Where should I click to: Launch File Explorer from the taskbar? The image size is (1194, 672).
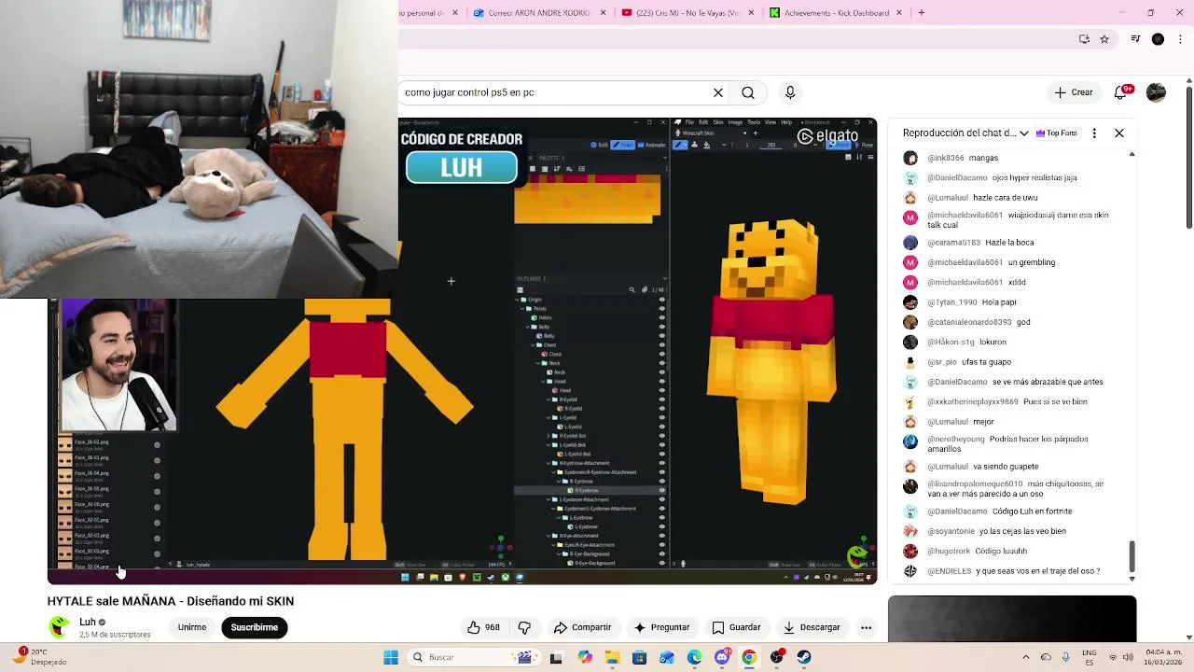[x=613, y=657]
